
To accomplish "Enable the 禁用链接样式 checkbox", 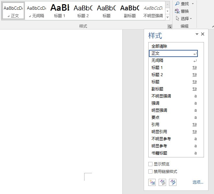I will click(x=150, y=171).
